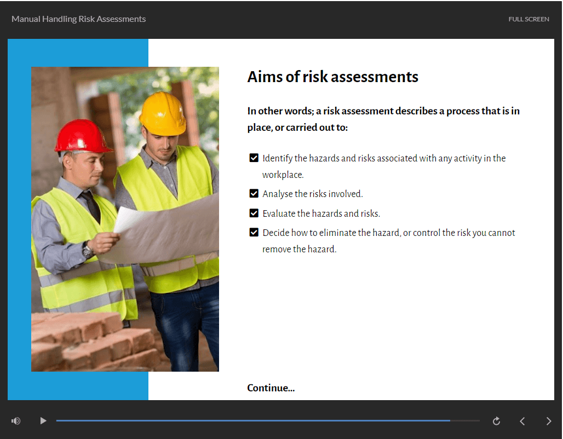
Task: Click the 'Decide how to eliminate the hazard' text
Action: point(388,241)
